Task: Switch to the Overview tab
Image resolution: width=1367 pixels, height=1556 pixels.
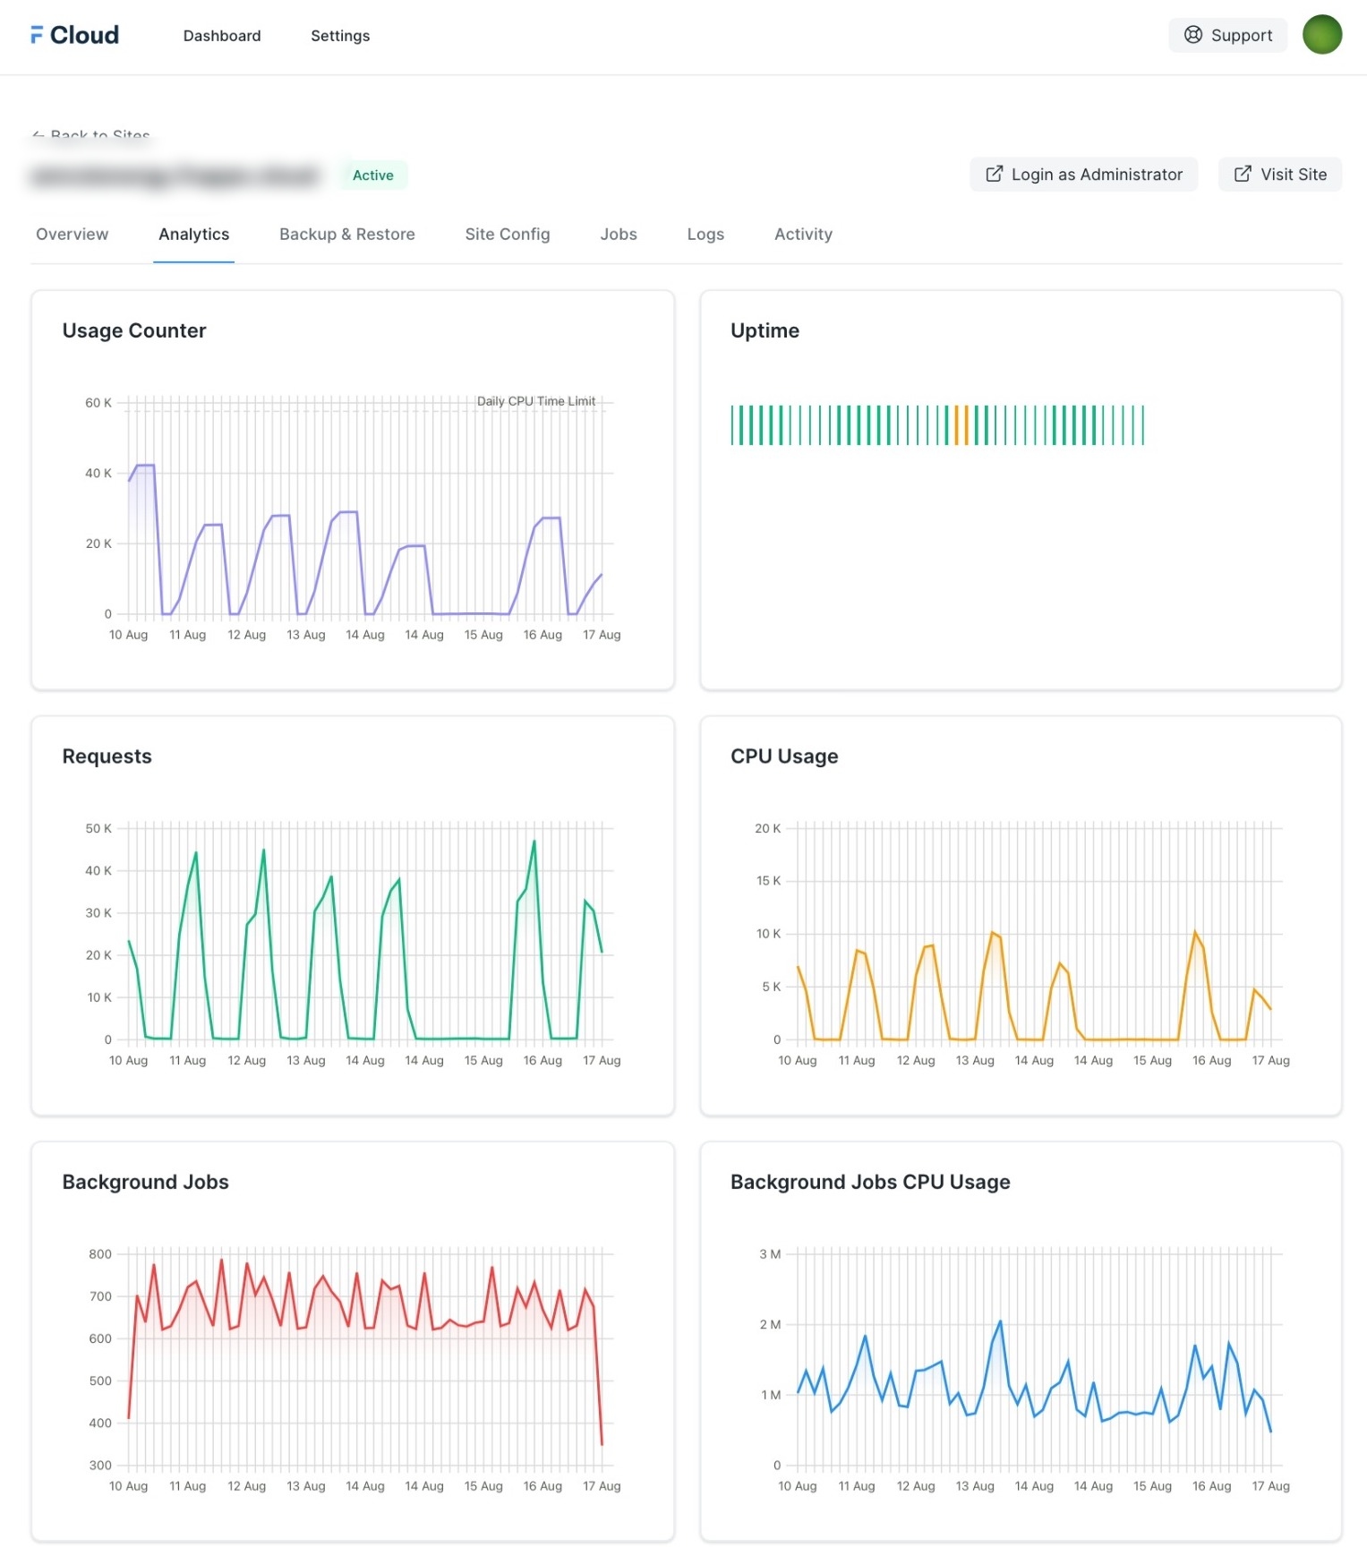Action: point(72,235)
